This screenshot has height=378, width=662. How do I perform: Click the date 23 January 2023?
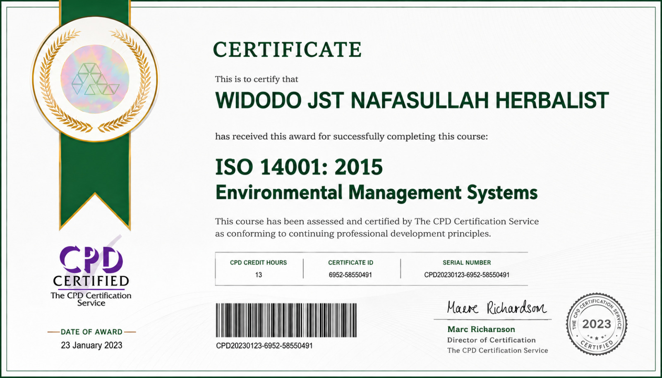pos(91,345)
